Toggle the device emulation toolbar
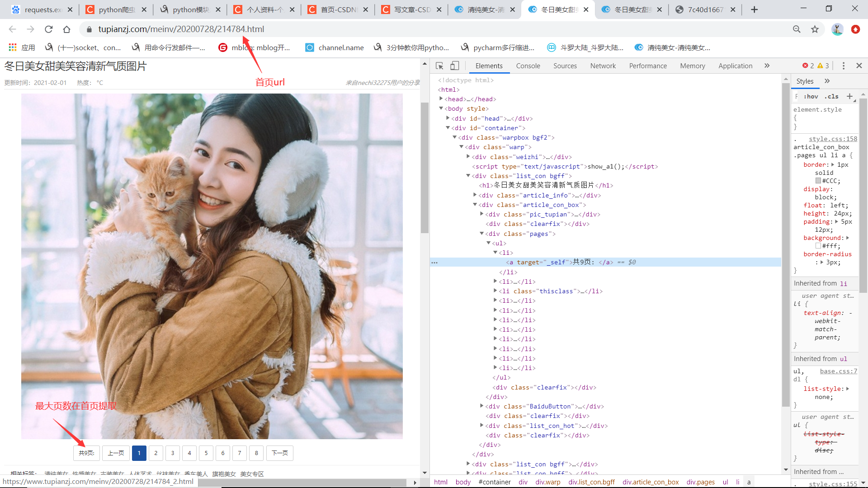 point(455,66)
